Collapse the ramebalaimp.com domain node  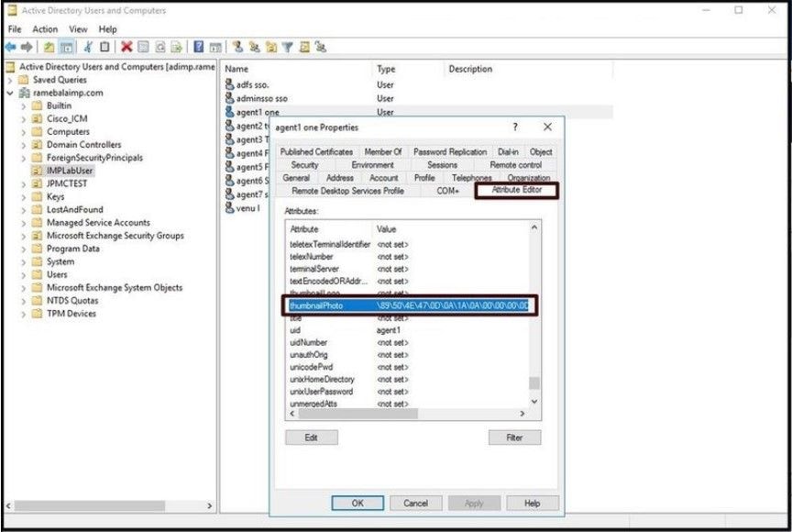click(9, 93)
